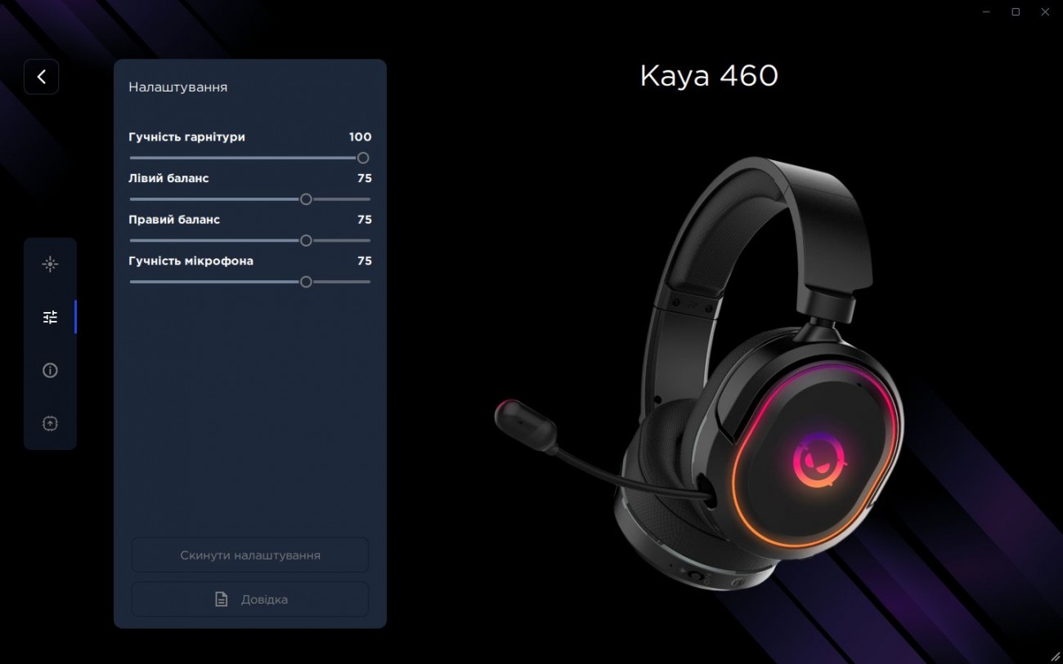Screen dimensions: 1063x664
Task: Open the device info sidebar icon
Action: click(50, 370)
